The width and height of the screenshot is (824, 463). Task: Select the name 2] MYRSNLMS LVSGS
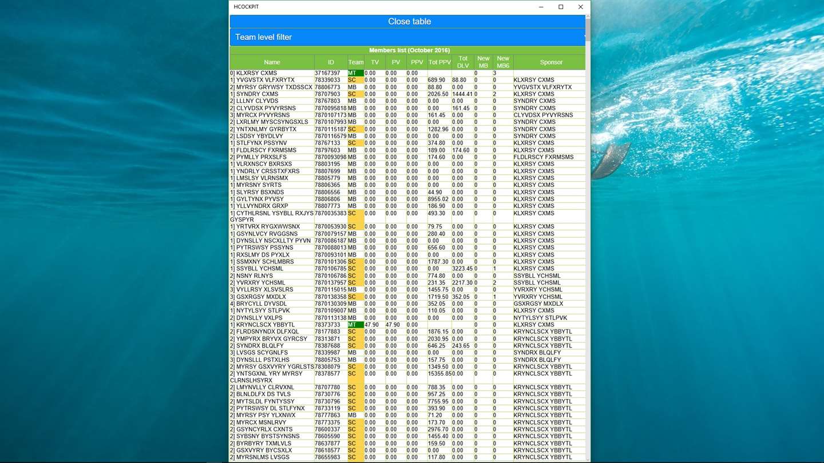click(x=259, y=457)
